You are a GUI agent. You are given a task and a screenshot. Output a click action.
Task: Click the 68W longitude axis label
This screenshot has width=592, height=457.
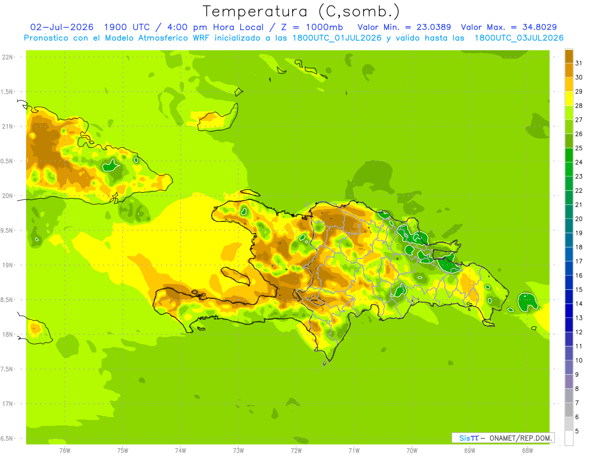(x=527, y=450)
